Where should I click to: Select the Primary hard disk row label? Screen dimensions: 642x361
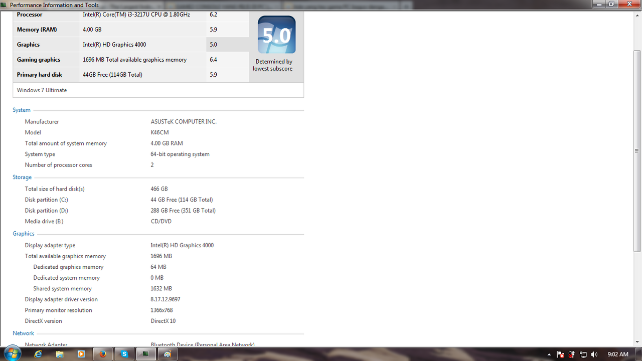pos(40,75)
